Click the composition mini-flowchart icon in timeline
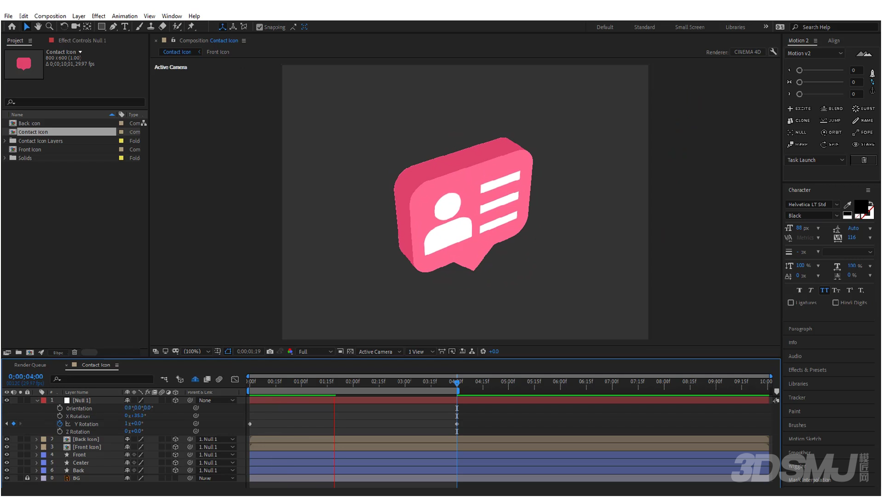The height and width of the screenshot is (497, 882). pyautogui.click(x=164, y=380)
